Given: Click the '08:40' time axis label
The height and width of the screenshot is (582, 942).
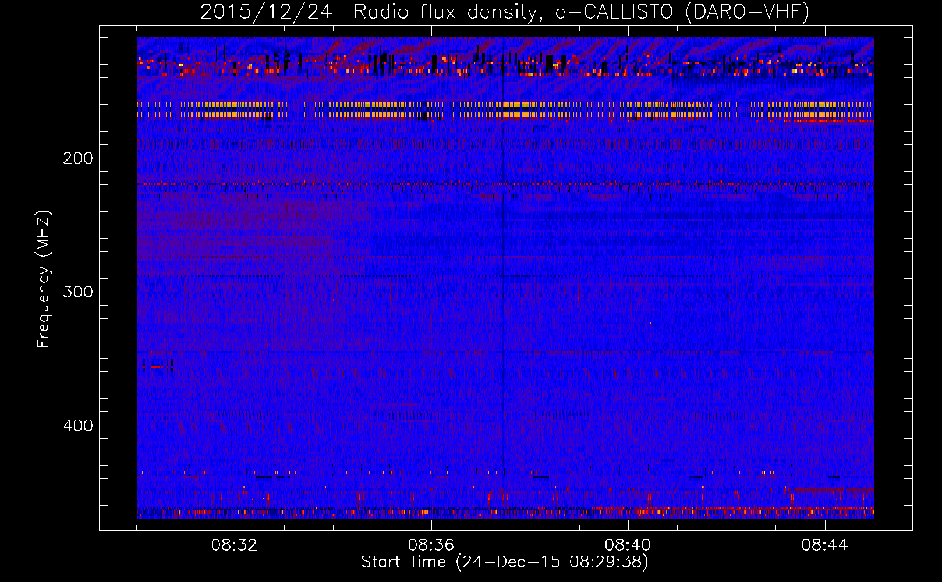Looking at the screenshot, I should pyautogui.click(x=628, y=545).
